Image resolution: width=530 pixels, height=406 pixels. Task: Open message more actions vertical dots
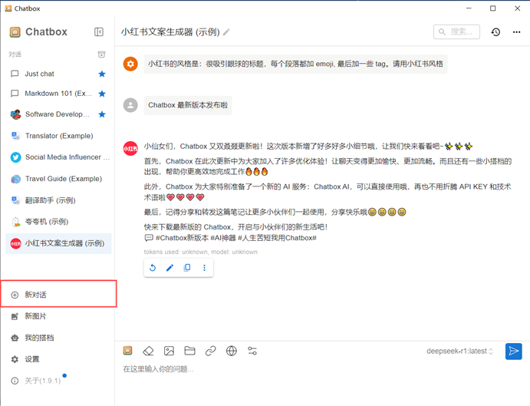(204, 268)
